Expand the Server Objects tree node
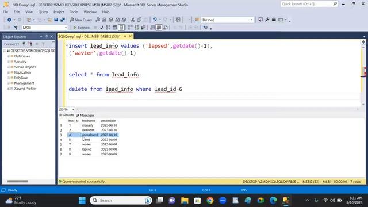This screenshot has height=207, width=368. tap(8, 67)
